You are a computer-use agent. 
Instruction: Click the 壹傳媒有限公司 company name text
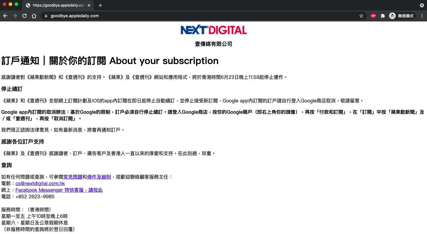coord(214,44)
